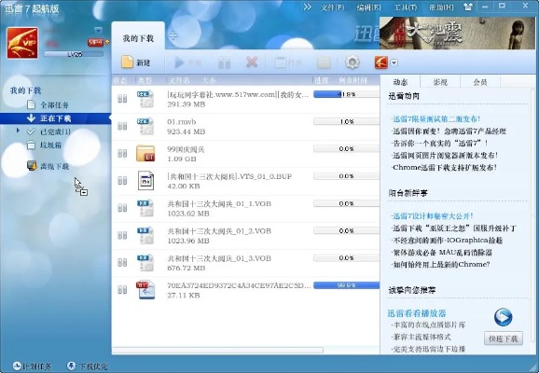Click the 离线下载 monitor icon

(32, 166)
